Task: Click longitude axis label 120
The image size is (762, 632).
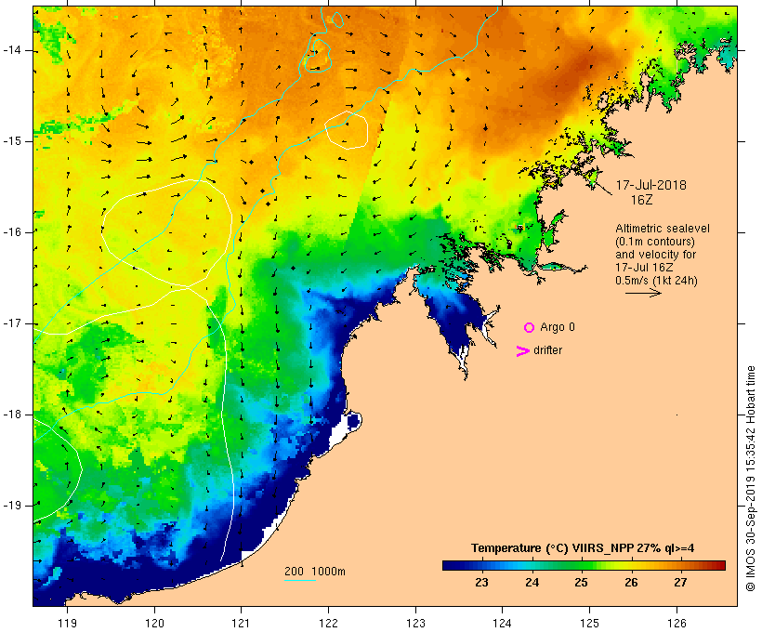Action: (154, 623)
